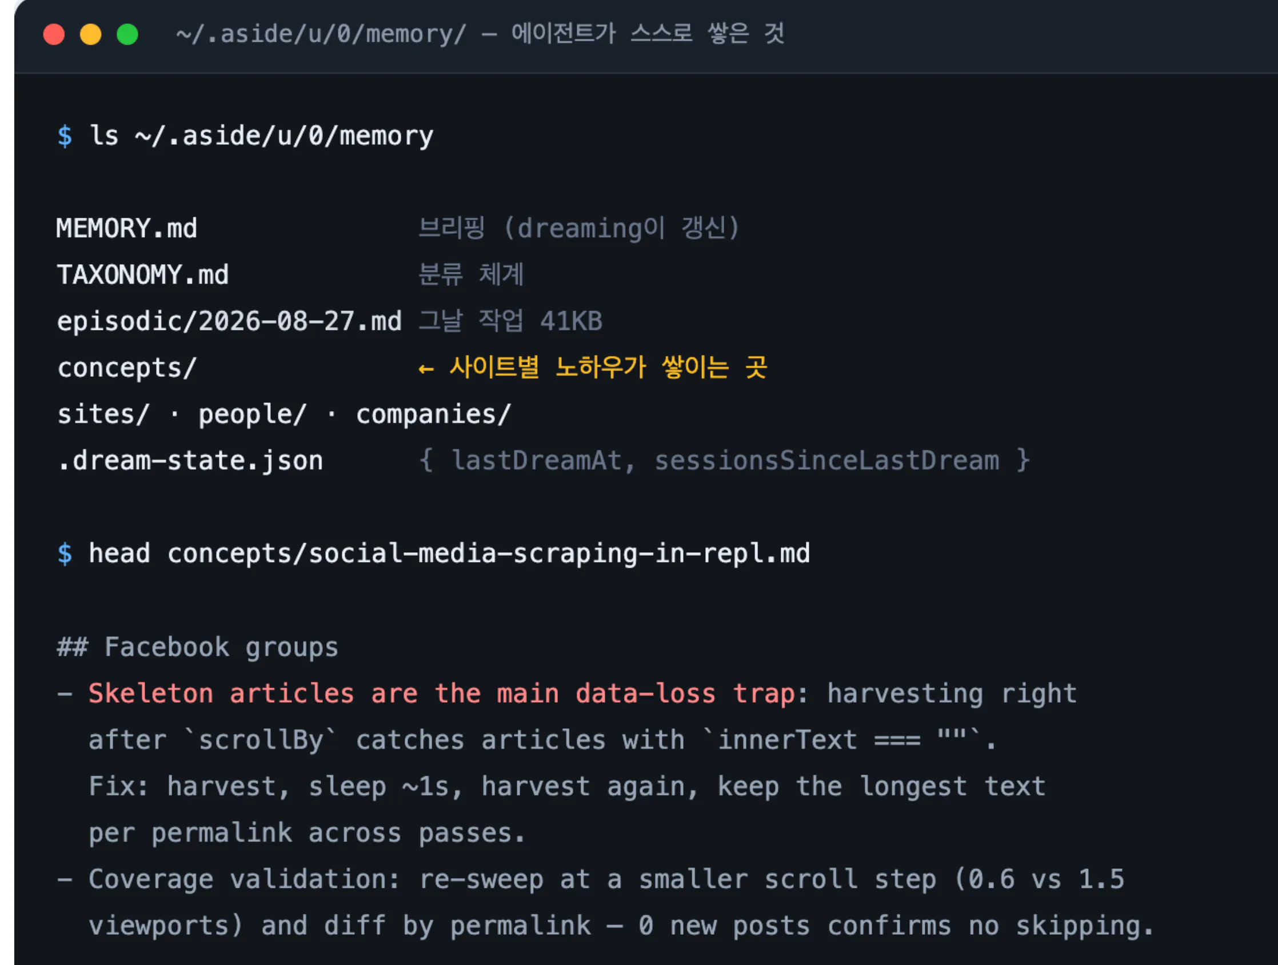This screenshot has height=965, width=1278.
Task: Click the first blue dollar prompt symbol
Action: 65,137
